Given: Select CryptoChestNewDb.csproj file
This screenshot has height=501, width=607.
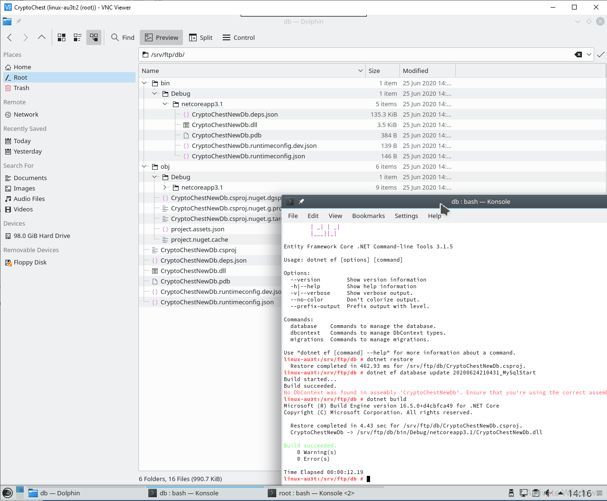Looking at the screenshot, I should click(x=198, y=250).
